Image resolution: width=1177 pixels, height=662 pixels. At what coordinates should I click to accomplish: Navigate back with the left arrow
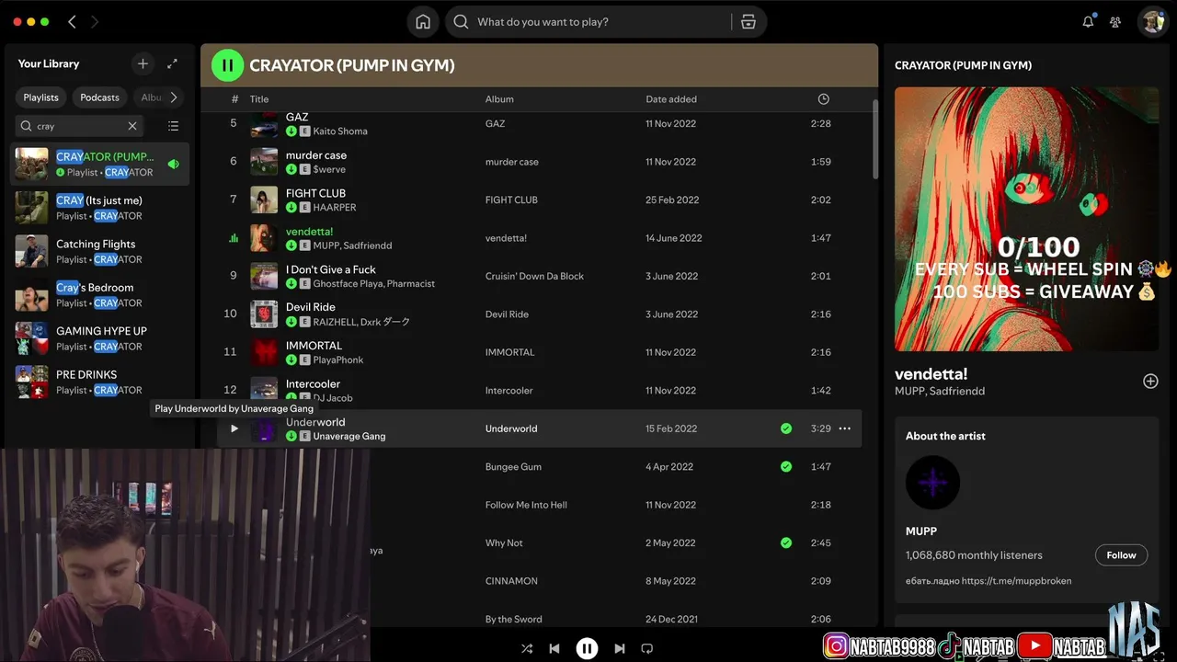pyautogui.click(x=73, y=22)
